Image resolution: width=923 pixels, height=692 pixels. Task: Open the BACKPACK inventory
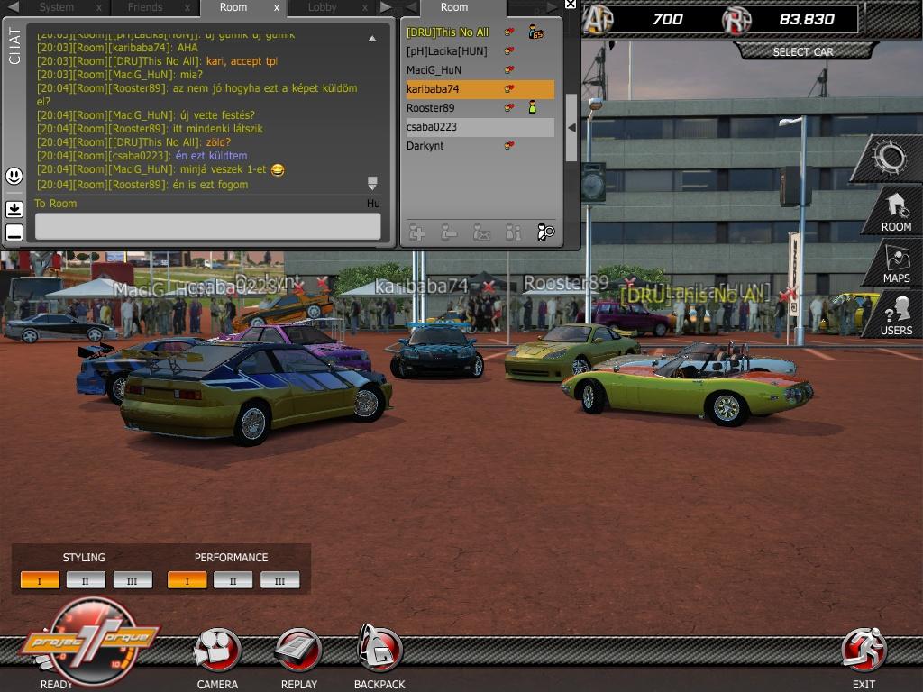tap(379, 649)
